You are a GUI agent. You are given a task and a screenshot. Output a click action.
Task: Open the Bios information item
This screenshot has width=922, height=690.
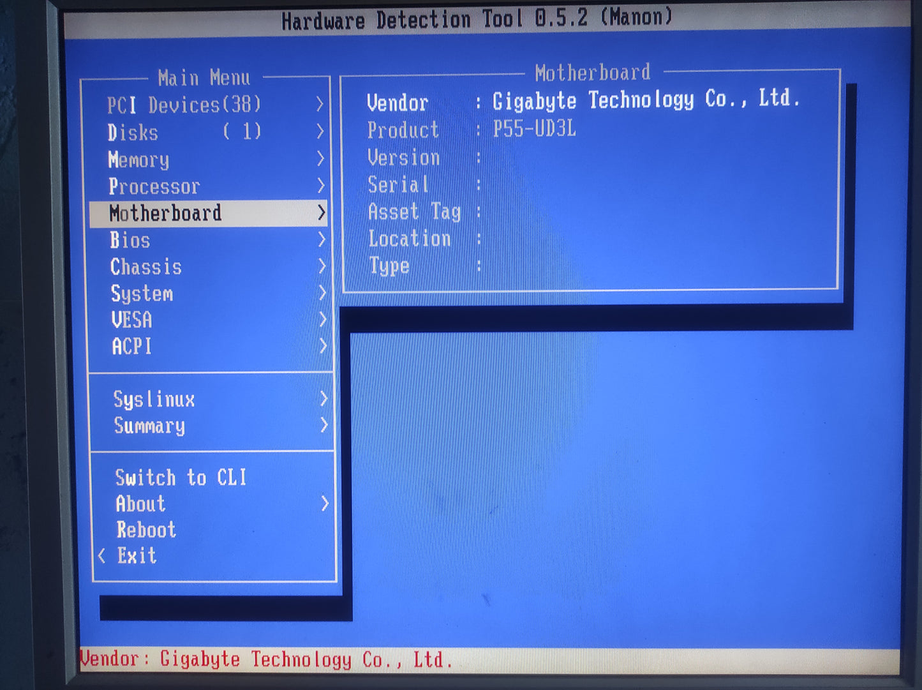pyautogui.click(x=130, y=240)
